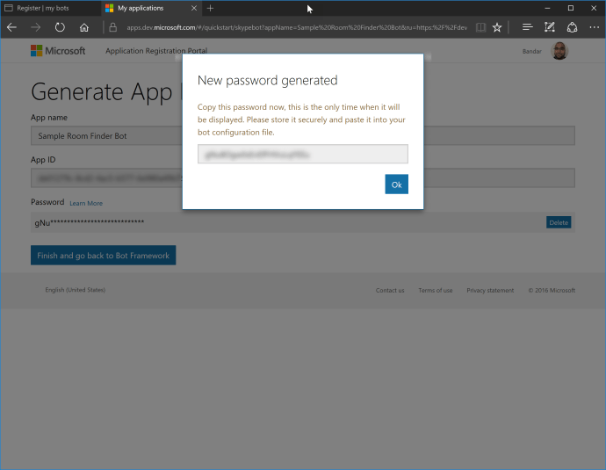The height and width of the screenshot is (470, 606).
Task: Open a new tab with plus button
Action: [x=210, y=8]
